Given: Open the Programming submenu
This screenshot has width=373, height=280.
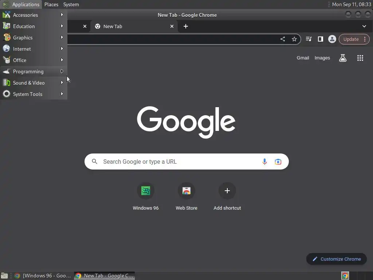Looking at the screenshot, I should click(34, 71).
